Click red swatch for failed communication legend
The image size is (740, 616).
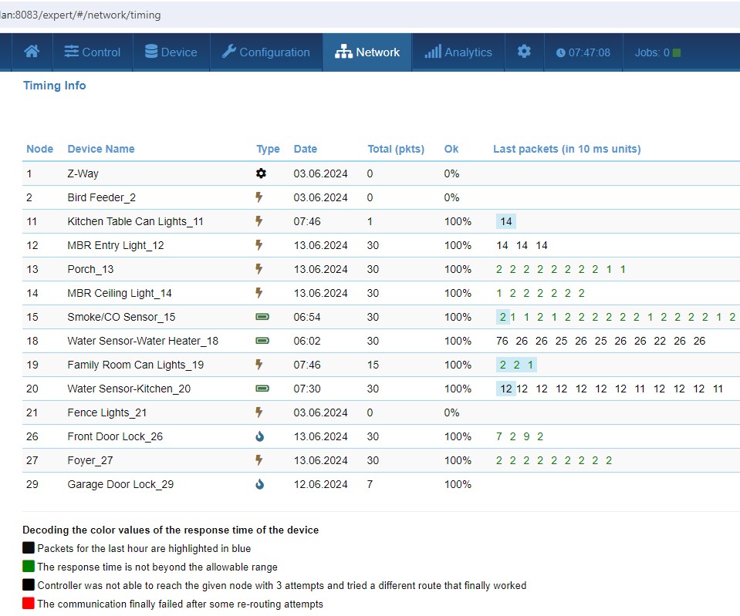[29, 603]
